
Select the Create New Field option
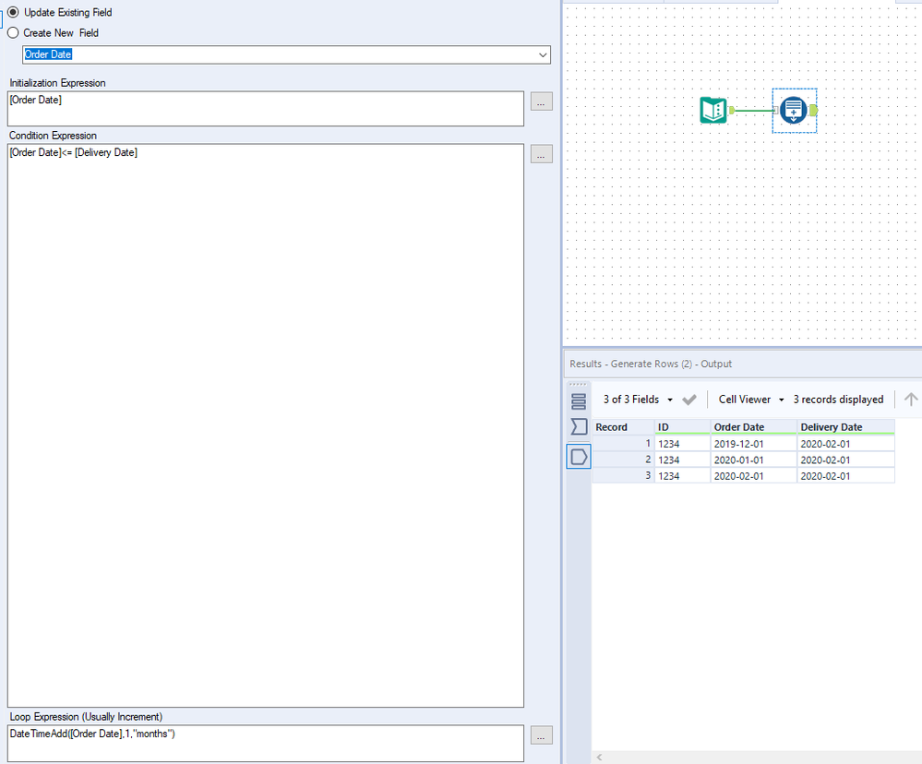[x=13, y=33]
